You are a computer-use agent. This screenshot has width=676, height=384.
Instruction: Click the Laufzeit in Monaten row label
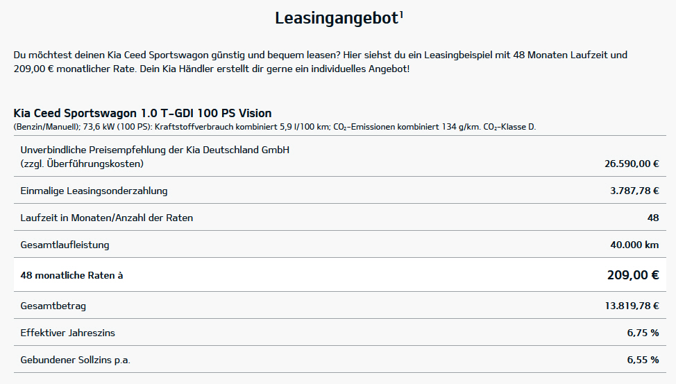click(x=107, y=218)
